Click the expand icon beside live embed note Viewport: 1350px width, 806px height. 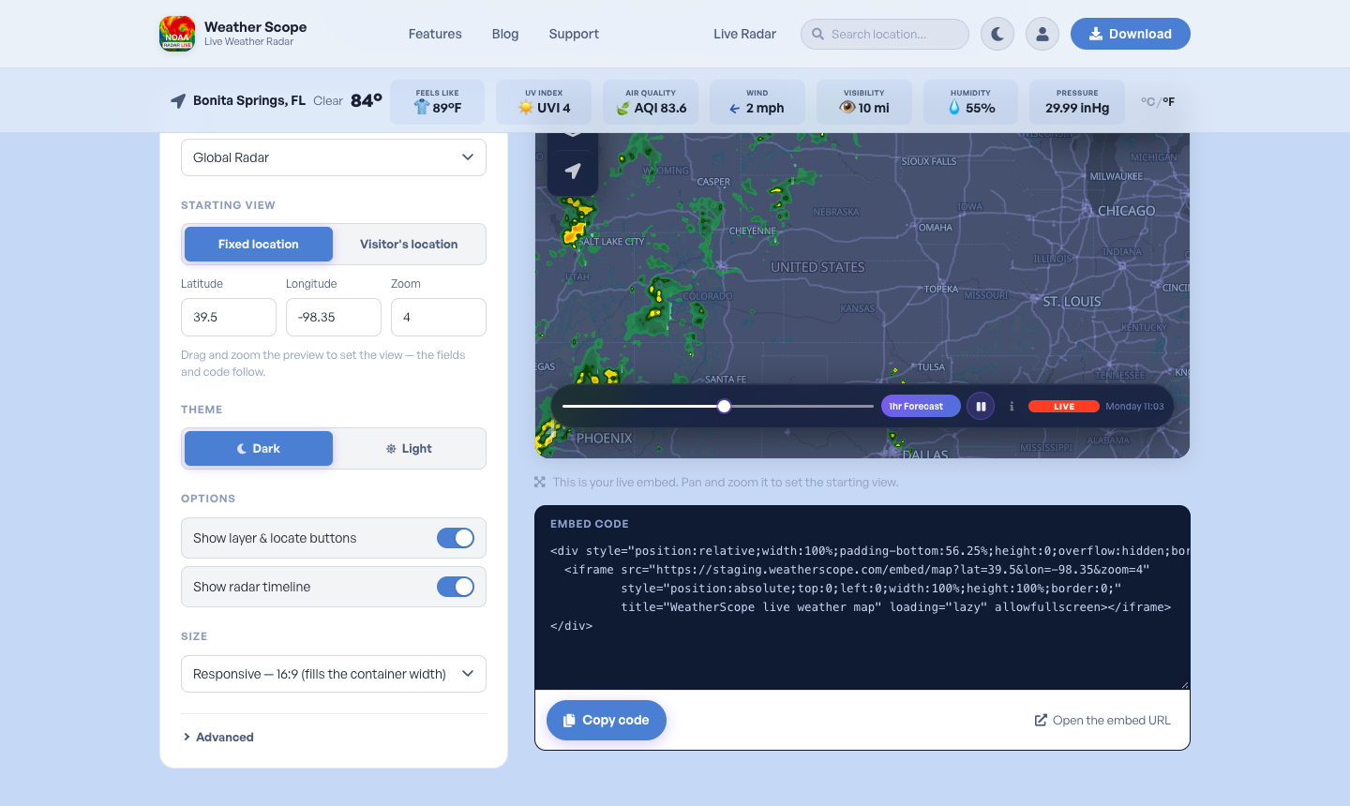(x=540, y=482)
